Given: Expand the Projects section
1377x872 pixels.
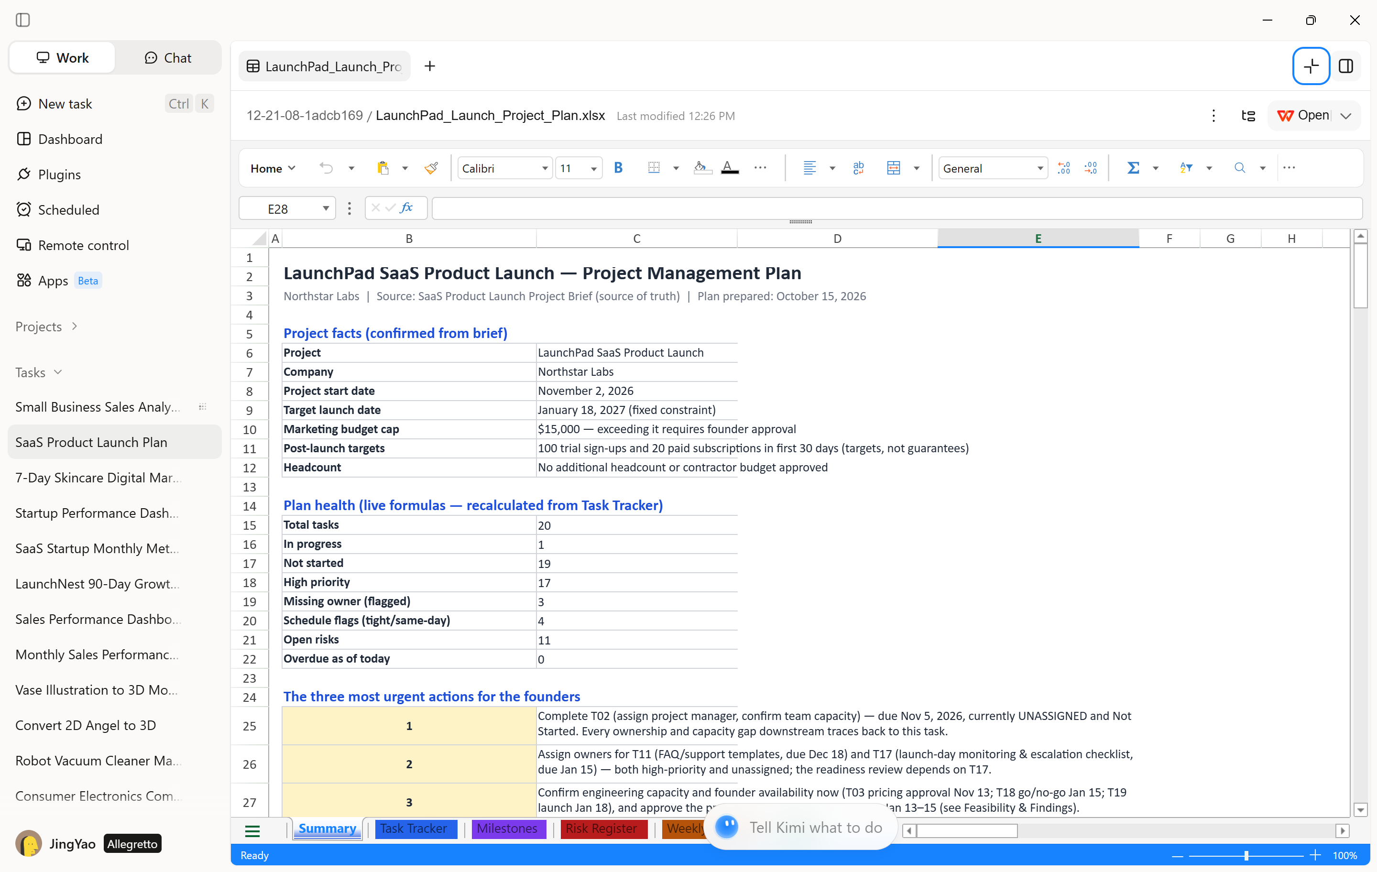Looking at the screenshot, I should coord(46,327).
